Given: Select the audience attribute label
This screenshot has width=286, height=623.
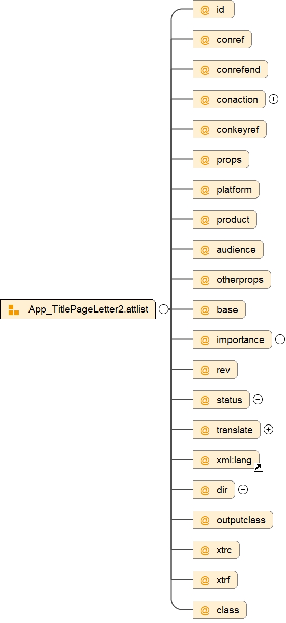Looking at the screenshot, I should (236, 249).
